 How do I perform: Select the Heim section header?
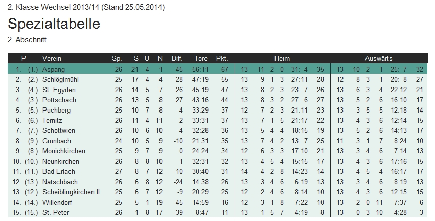tap(282, 58)
